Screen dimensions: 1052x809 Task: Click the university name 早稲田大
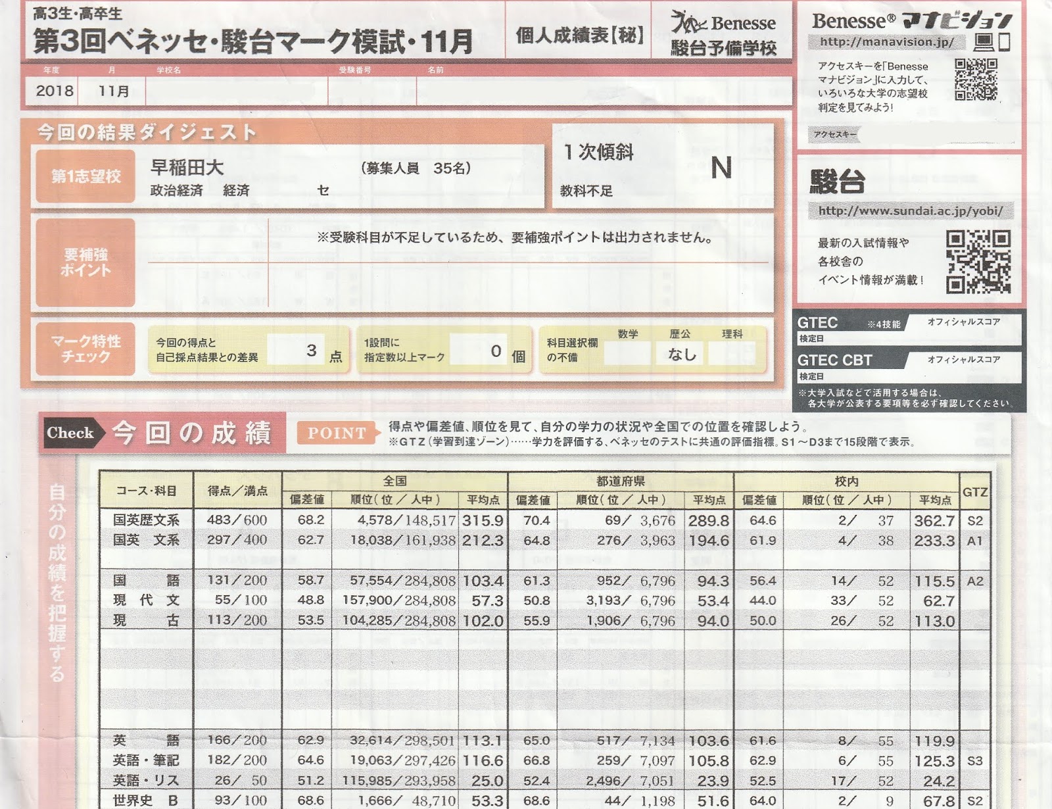click(187, 167)
